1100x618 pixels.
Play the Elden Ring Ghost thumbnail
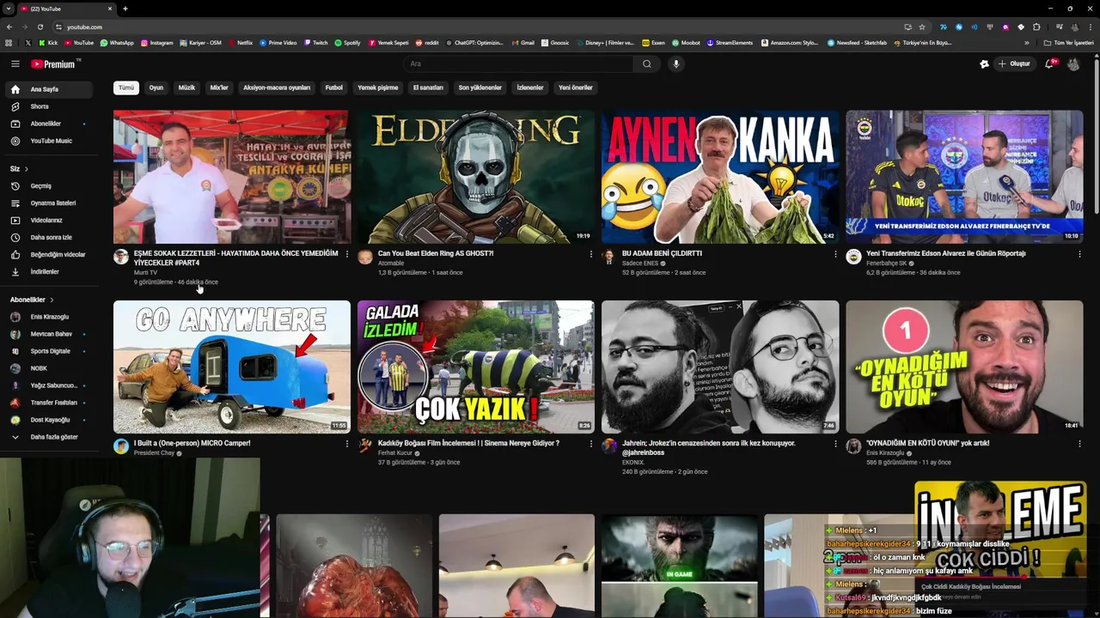pos(475,177)
